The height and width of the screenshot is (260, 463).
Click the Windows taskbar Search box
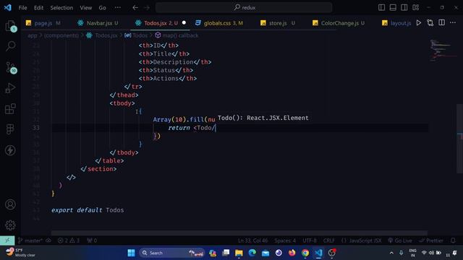(x=172, y=253)
